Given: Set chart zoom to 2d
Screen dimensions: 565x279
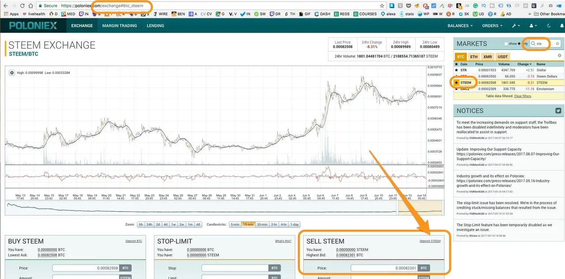Looking at the screenshot, I should tap(158, 224).
